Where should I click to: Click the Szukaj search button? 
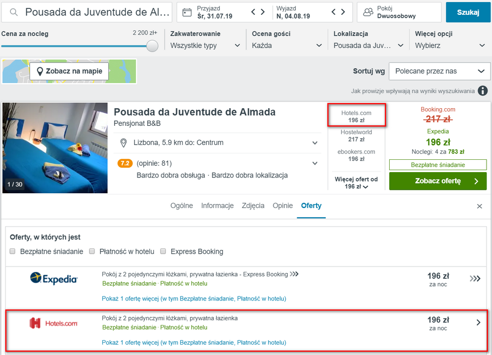[468, 12]
